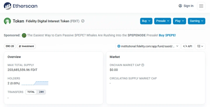The height and width of the screenshot is (107, 210).
Task: Click the holders trend sparkline chart
Action: click(x=35, y=83)
